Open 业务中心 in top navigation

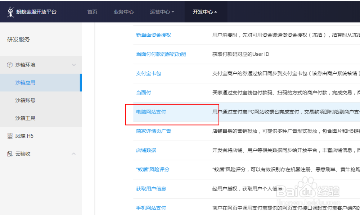pyautogui.click(x=123, y=12)
